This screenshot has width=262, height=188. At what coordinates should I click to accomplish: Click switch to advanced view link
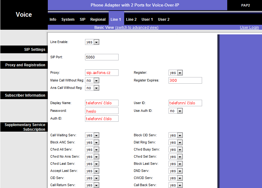tap(137, 28)
